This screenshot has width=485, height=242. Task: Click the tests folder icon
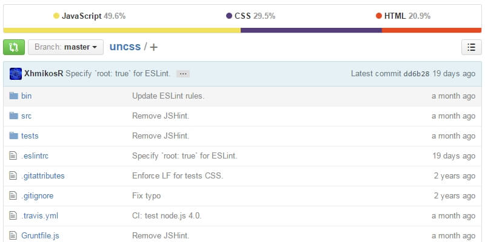[x=14, y=136]
